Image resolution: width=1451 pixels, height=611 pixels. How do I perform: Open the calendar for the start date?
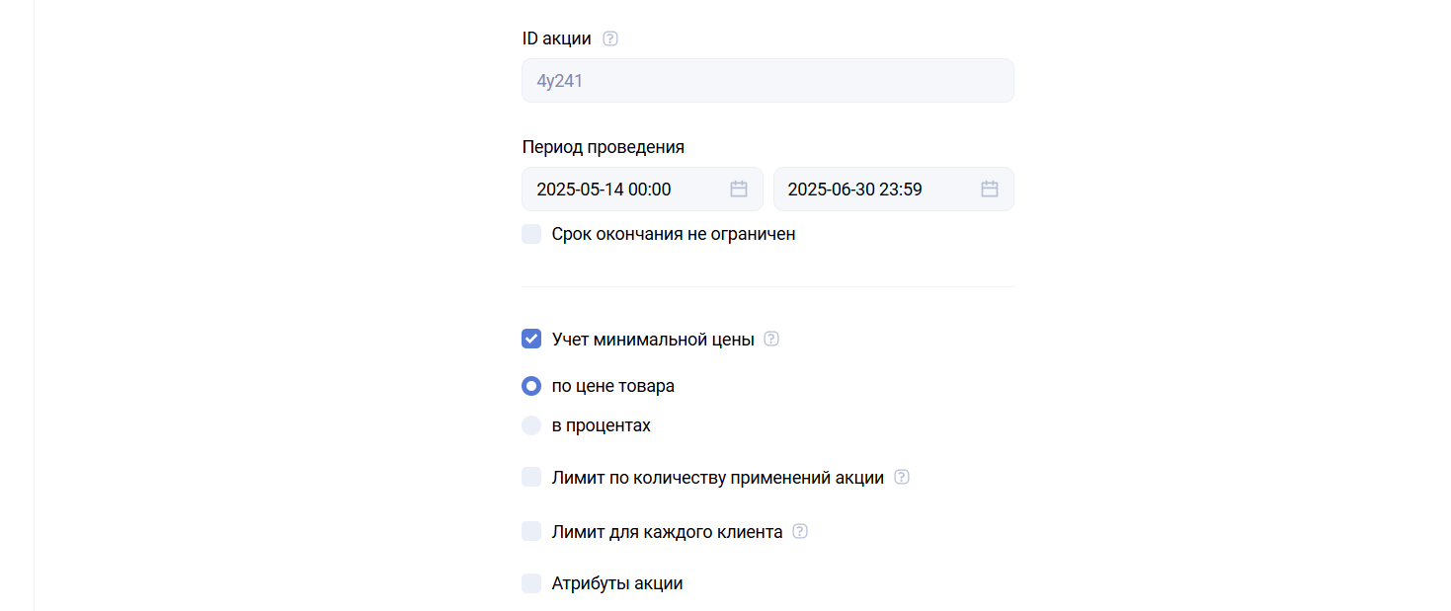tap(739, 190)
